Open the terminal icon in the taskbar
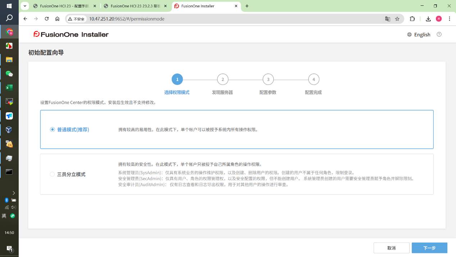The height and width of the screenshot is (257, 456). [x=9, y=172]
